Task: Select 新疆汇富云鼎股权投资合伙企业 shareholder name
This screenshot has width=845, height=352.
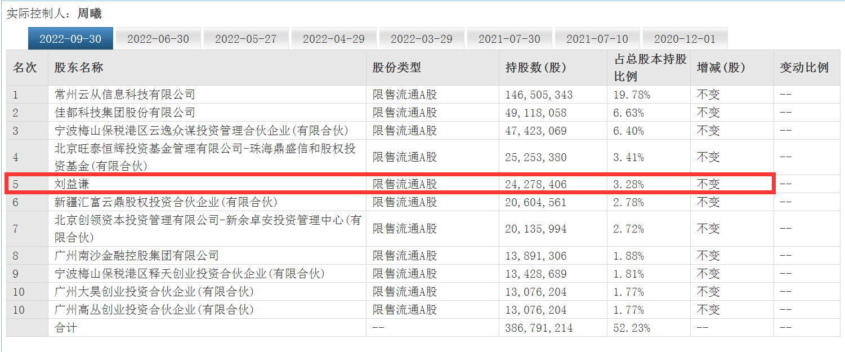Action: click(x=166, y=202)
